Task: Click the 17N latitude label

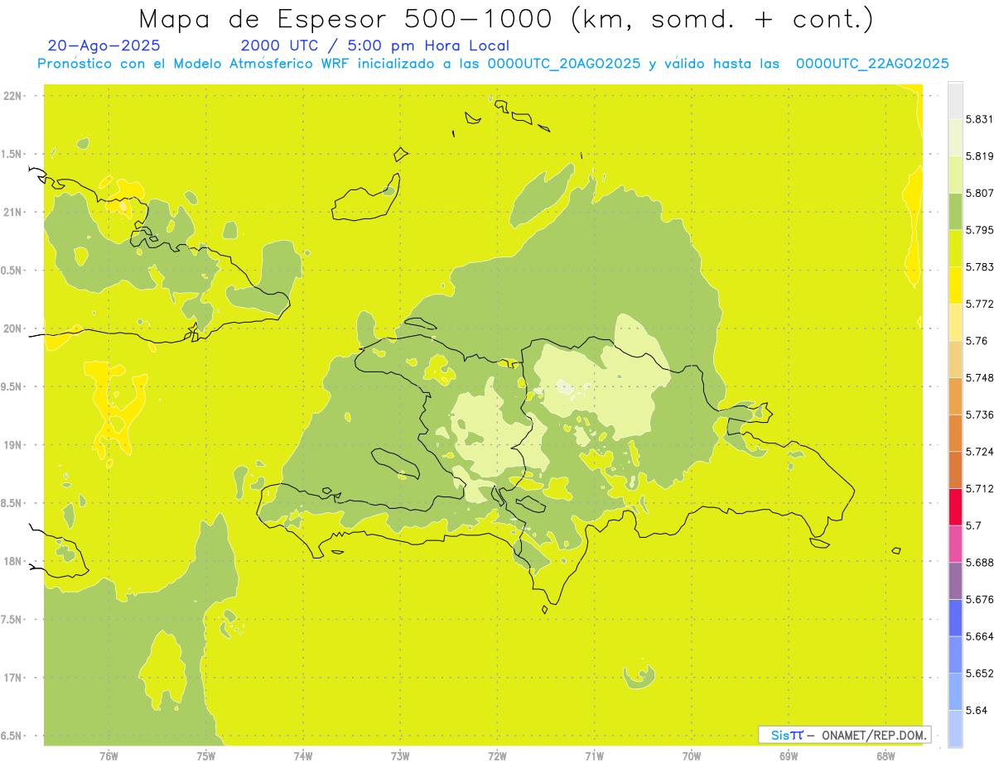Action: pyautogui.click(x=13, y=678)
